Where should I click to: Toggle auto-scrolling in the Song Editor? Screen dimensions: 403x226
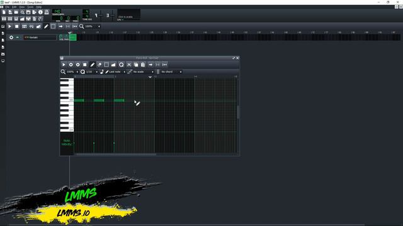[60, 26]
